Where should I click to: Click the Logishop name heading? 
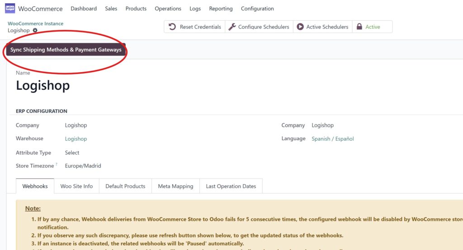(x=43, y=85)
